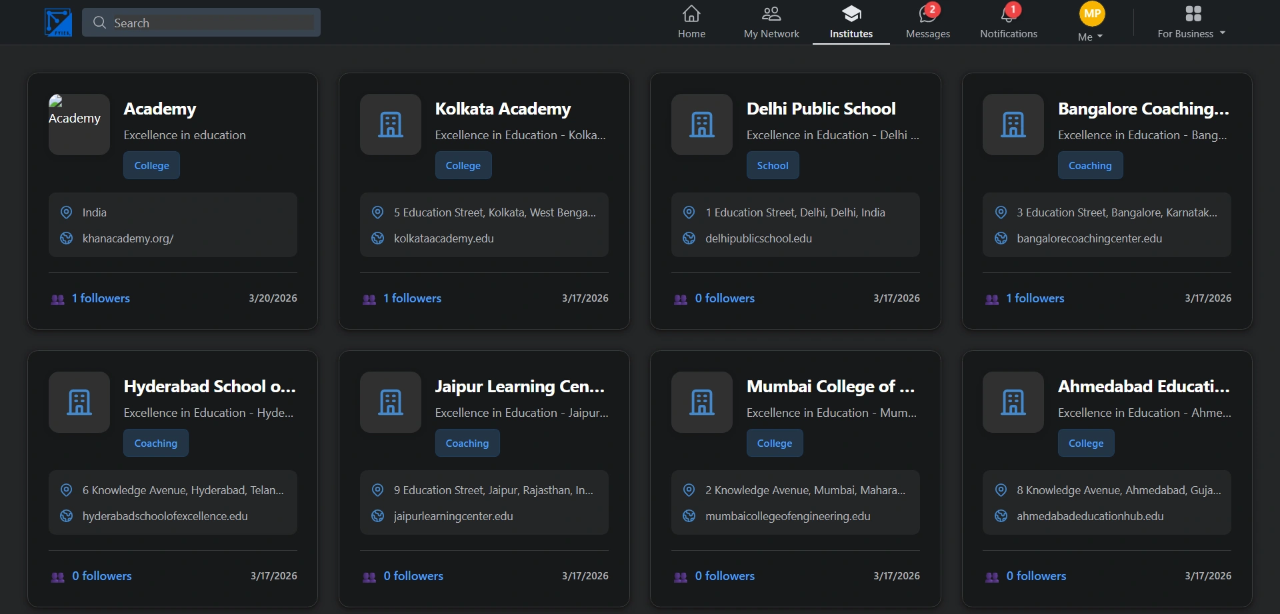1280x614 pixels.
Task: Open the Mumbai College of Engineering title
Action: (x=830, y=387)
